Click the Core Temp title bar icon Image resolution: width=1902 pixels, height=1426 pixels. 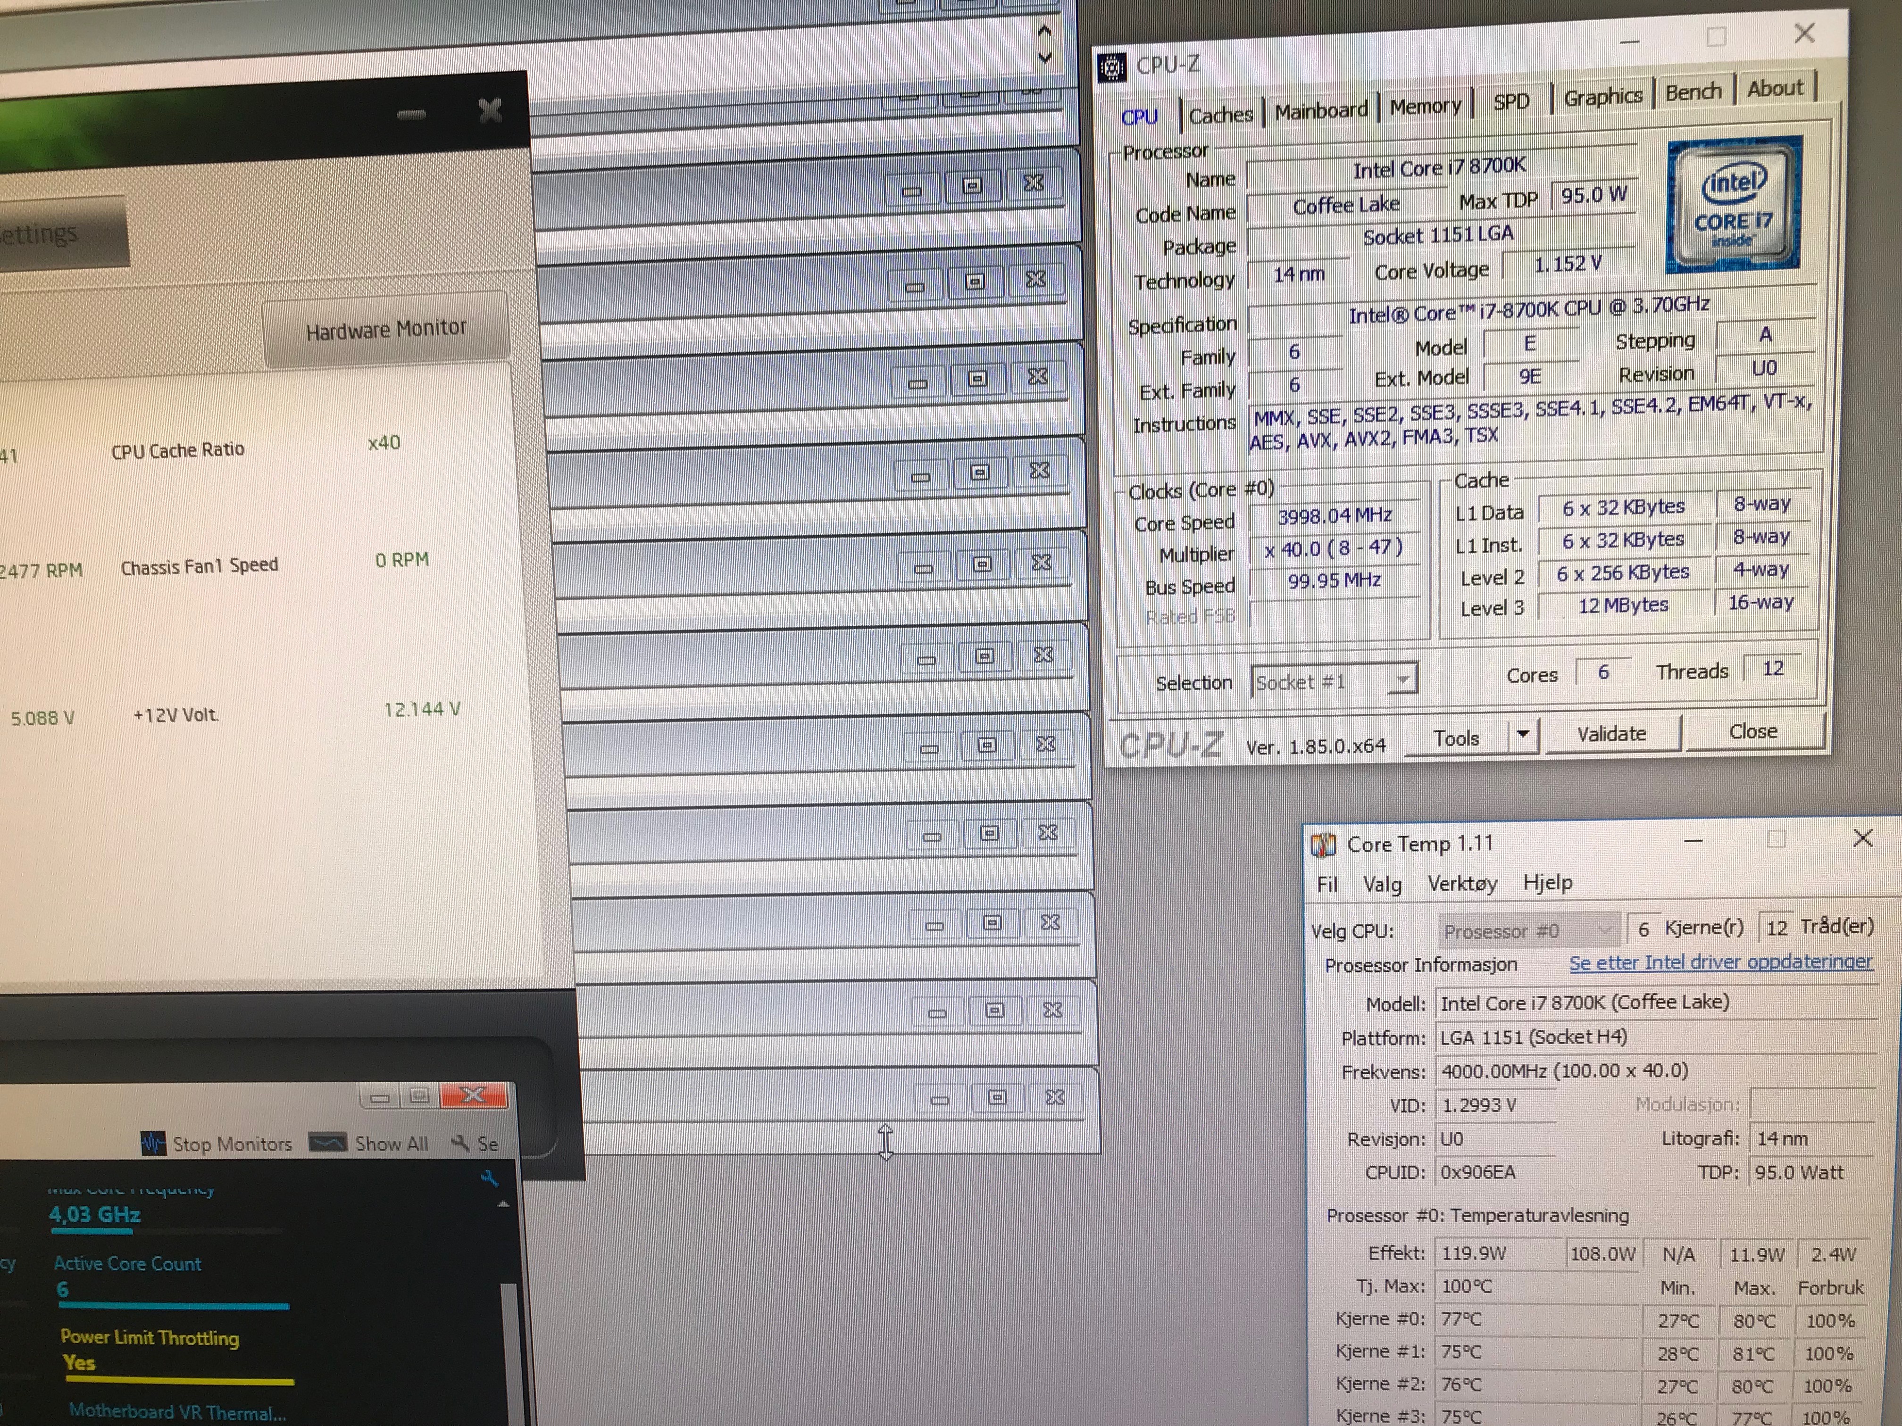tap(1322, 846)
